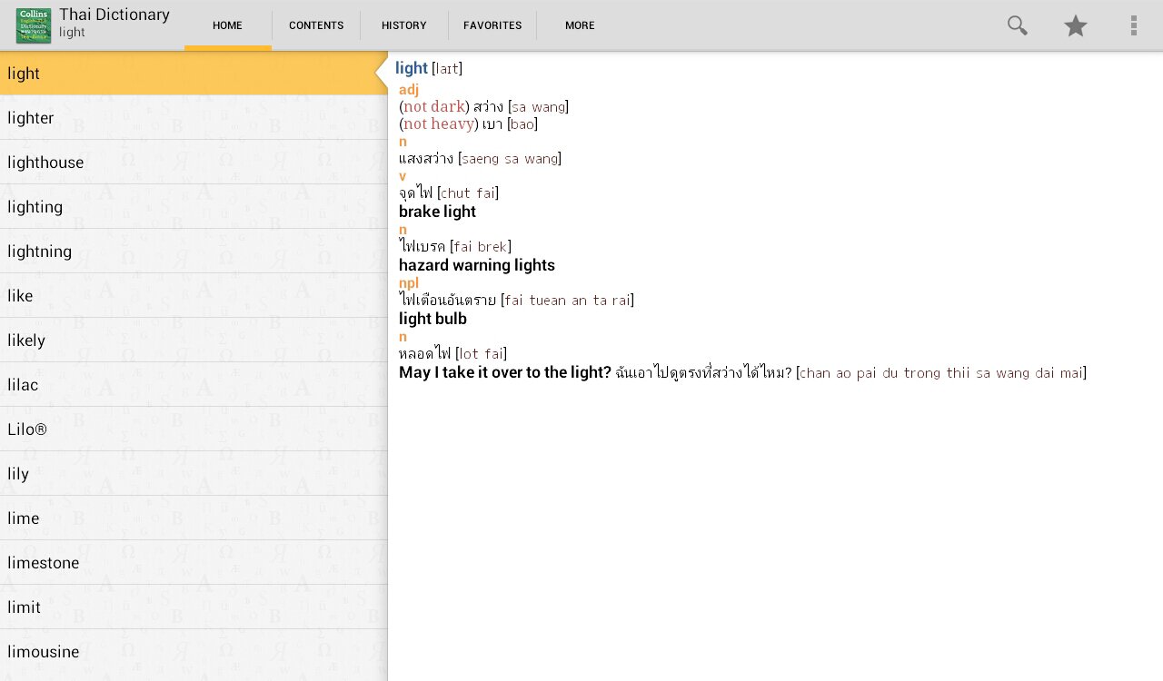Expand the More tab options
Viewport: 1163px width, 681px height.
click(580, 25)
